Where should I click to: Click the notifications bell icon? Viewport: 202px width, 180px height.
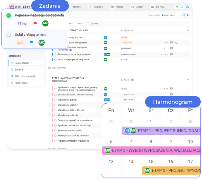[182, 7]
